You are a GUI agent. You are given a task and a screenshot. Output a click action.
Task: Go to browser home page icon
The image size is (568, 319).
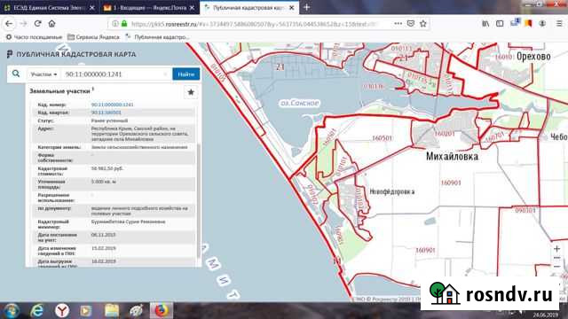tap(51, 24)
